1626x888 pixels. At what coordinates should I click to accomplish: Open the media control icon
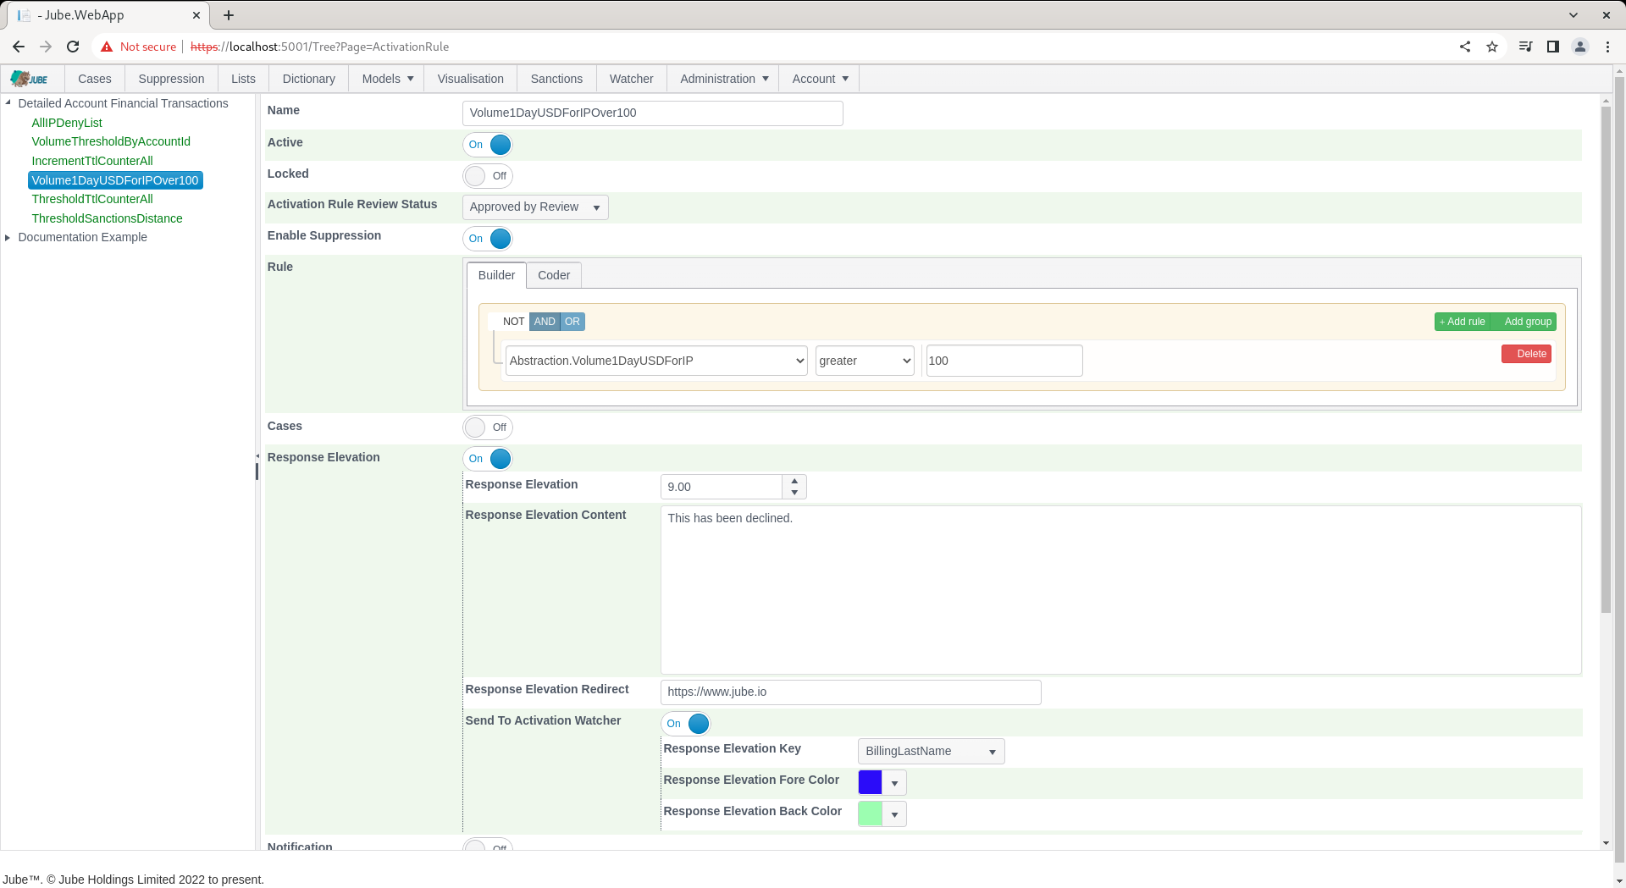tap(1525, 47)
